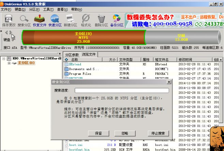Select the Documents and S... folder icon
Image resolution: width=224 pixels, height=151 pixels.
66,69
